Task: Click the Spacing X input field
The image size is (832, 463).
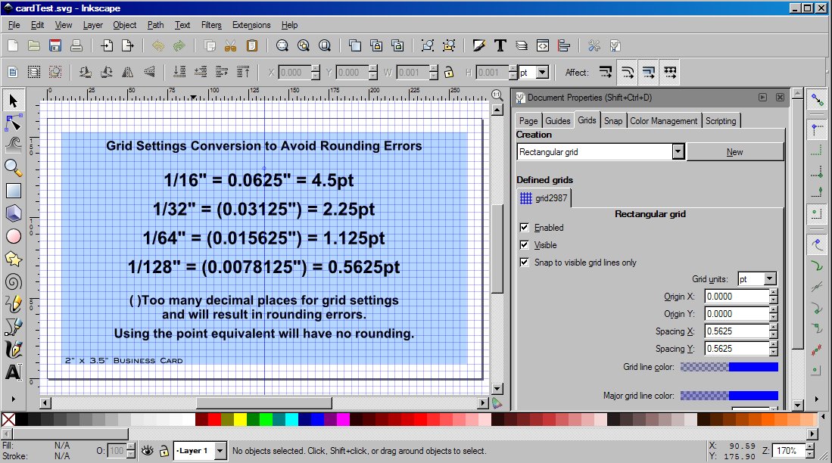Action: [736, 331]
